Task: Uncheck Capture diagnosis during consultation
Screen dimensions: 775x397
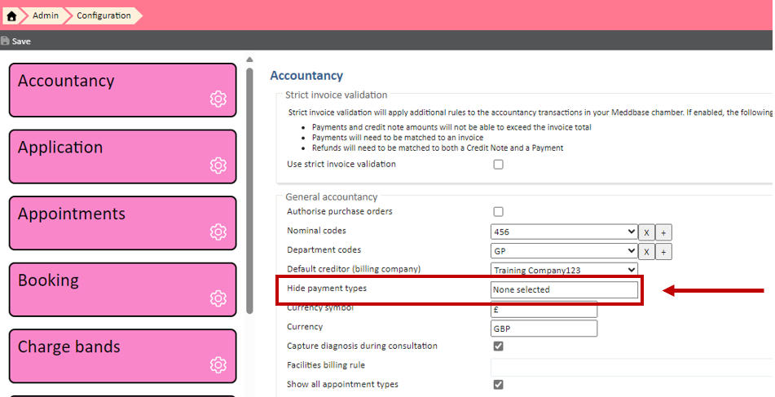Action: point(498,346)
